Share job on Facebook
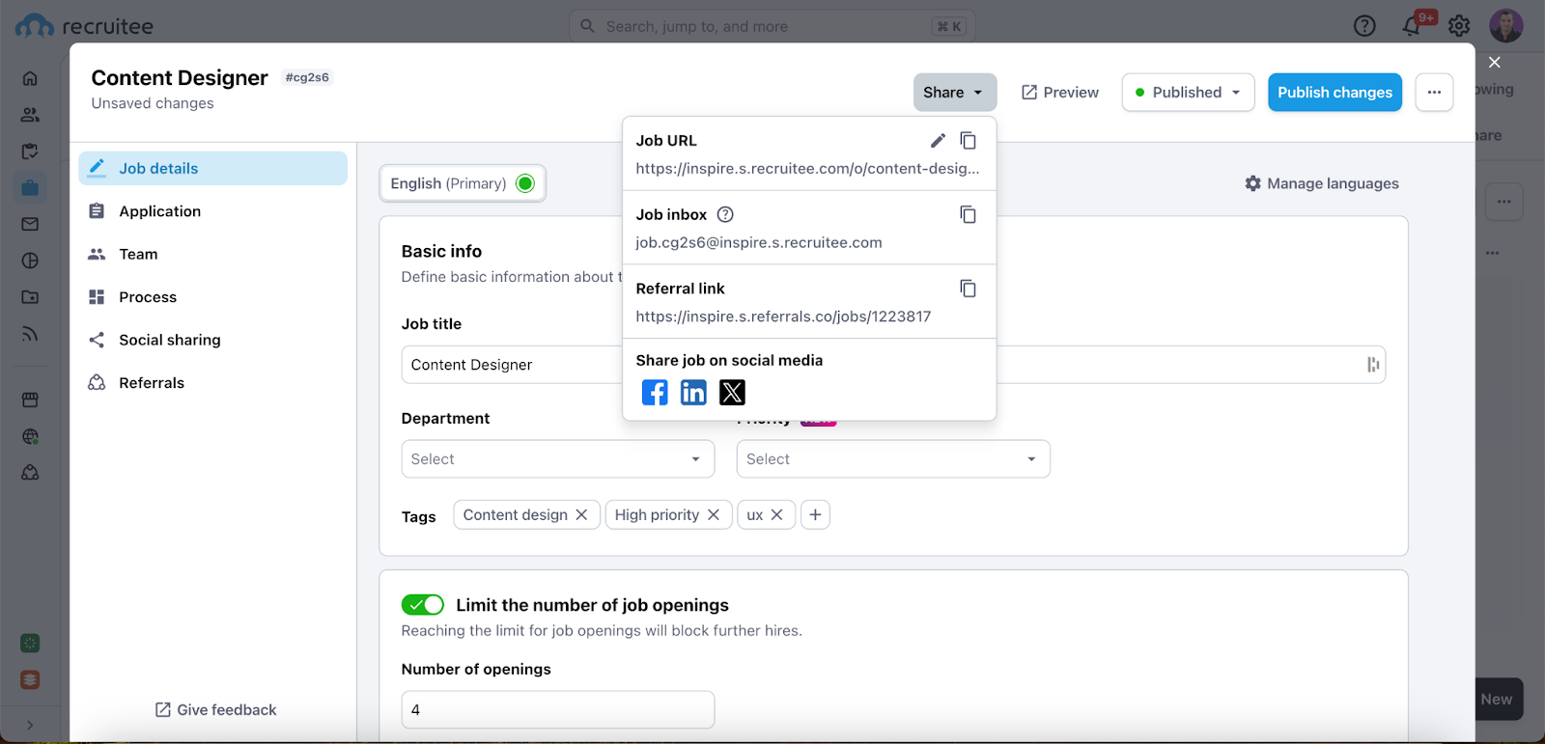Viewport: 1545px width, 744px height. pos(655,393)
